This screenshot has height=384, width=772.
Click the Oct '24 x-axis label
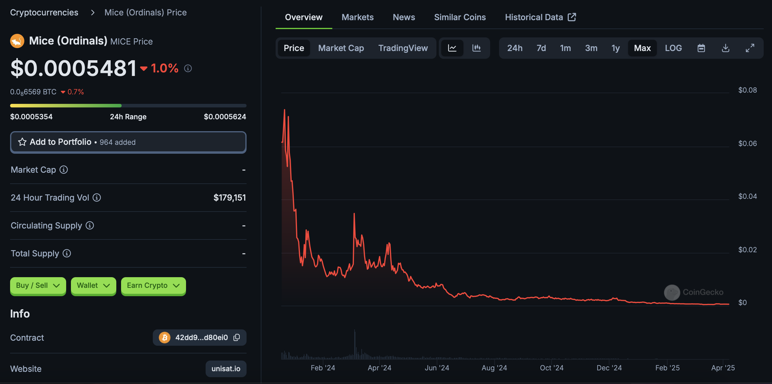coord(552,368)
